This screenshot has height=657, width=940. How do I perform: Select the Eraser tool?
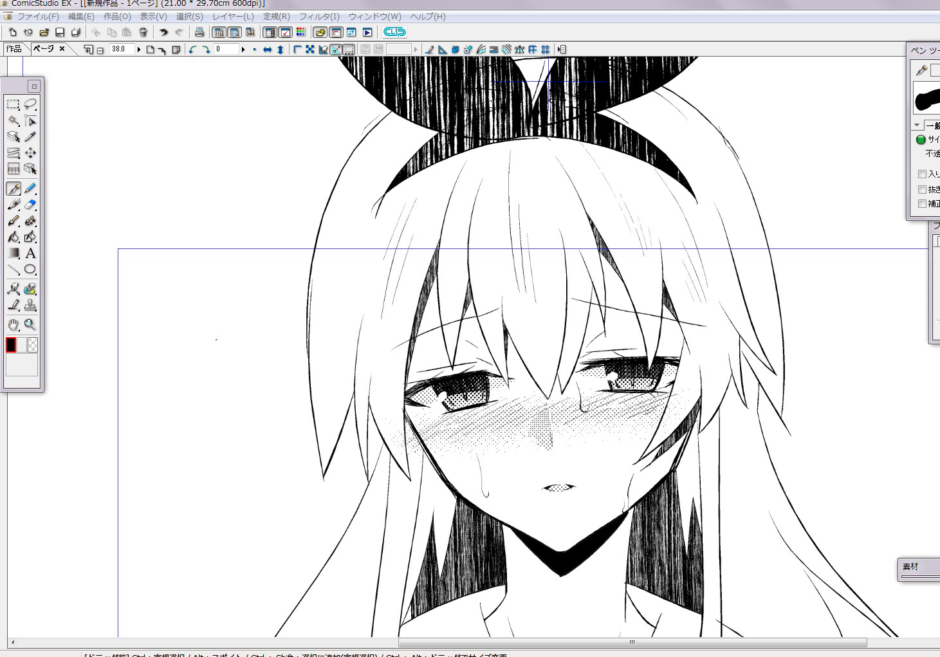pyautogui.click(x=30, y=205)
